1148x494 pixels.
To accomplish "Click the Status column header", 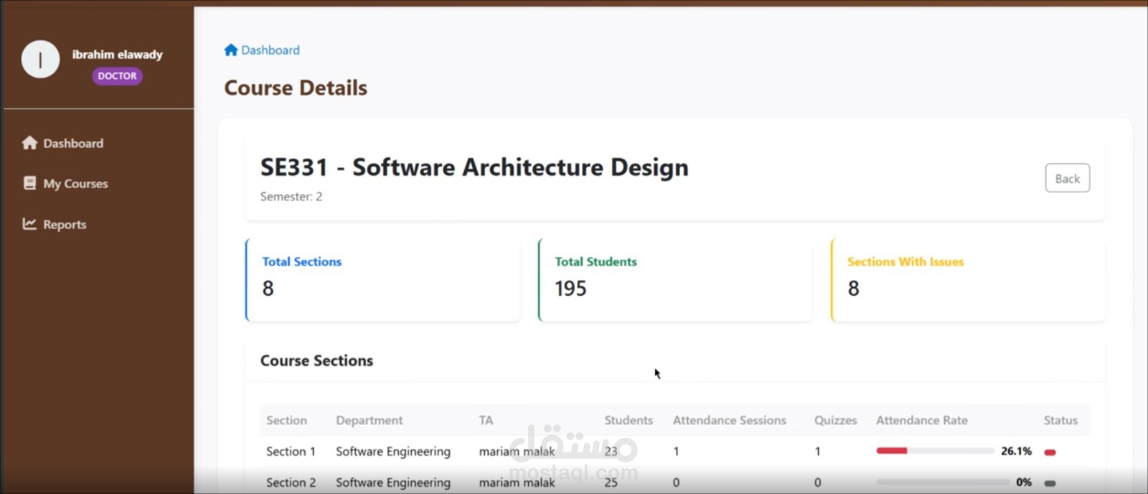I will (1060, 420).
